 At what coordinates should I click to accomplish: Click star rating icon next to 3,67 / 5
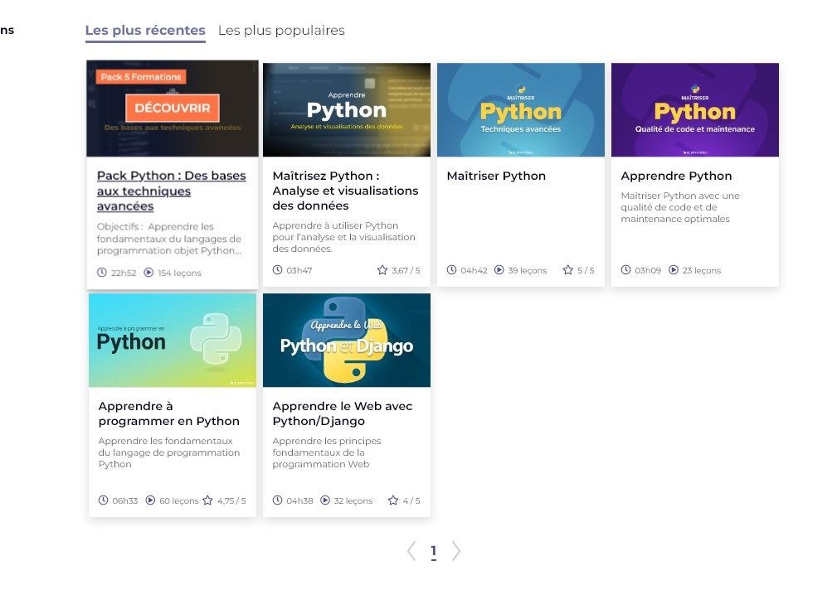coord(382,270)
